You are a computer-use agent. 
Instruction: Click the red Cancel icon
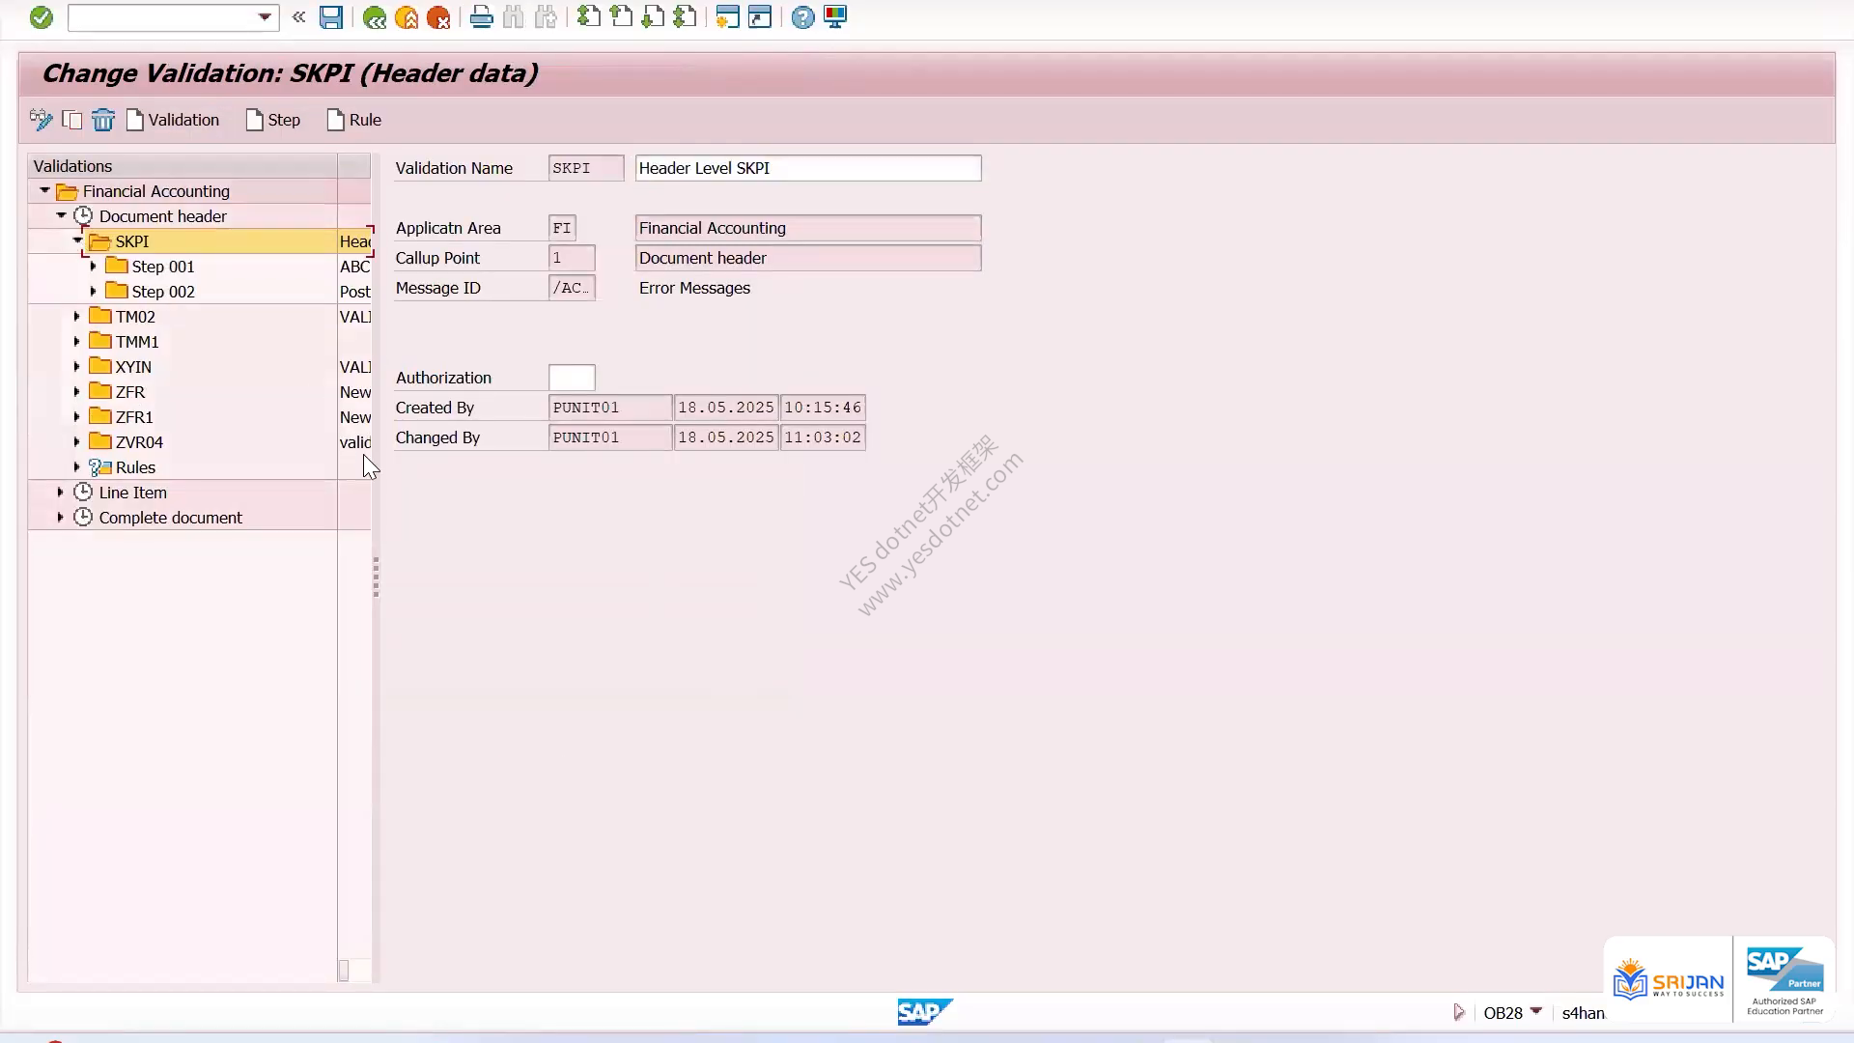click(x=438, y=17)
